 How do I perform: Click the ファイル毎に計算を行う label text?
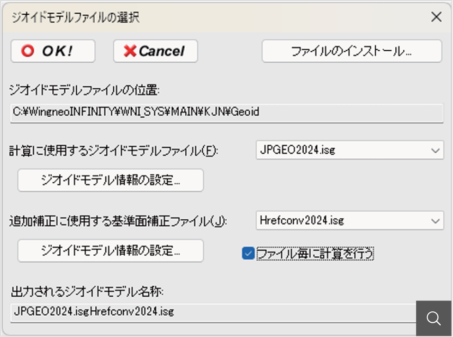(315, 254)
